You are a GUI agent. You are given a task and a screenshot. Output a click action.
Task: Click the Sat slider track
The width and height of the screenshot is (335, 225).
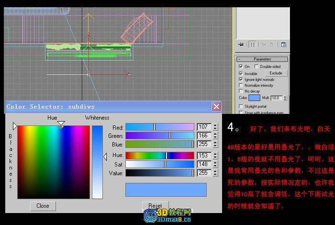(159, 164)
